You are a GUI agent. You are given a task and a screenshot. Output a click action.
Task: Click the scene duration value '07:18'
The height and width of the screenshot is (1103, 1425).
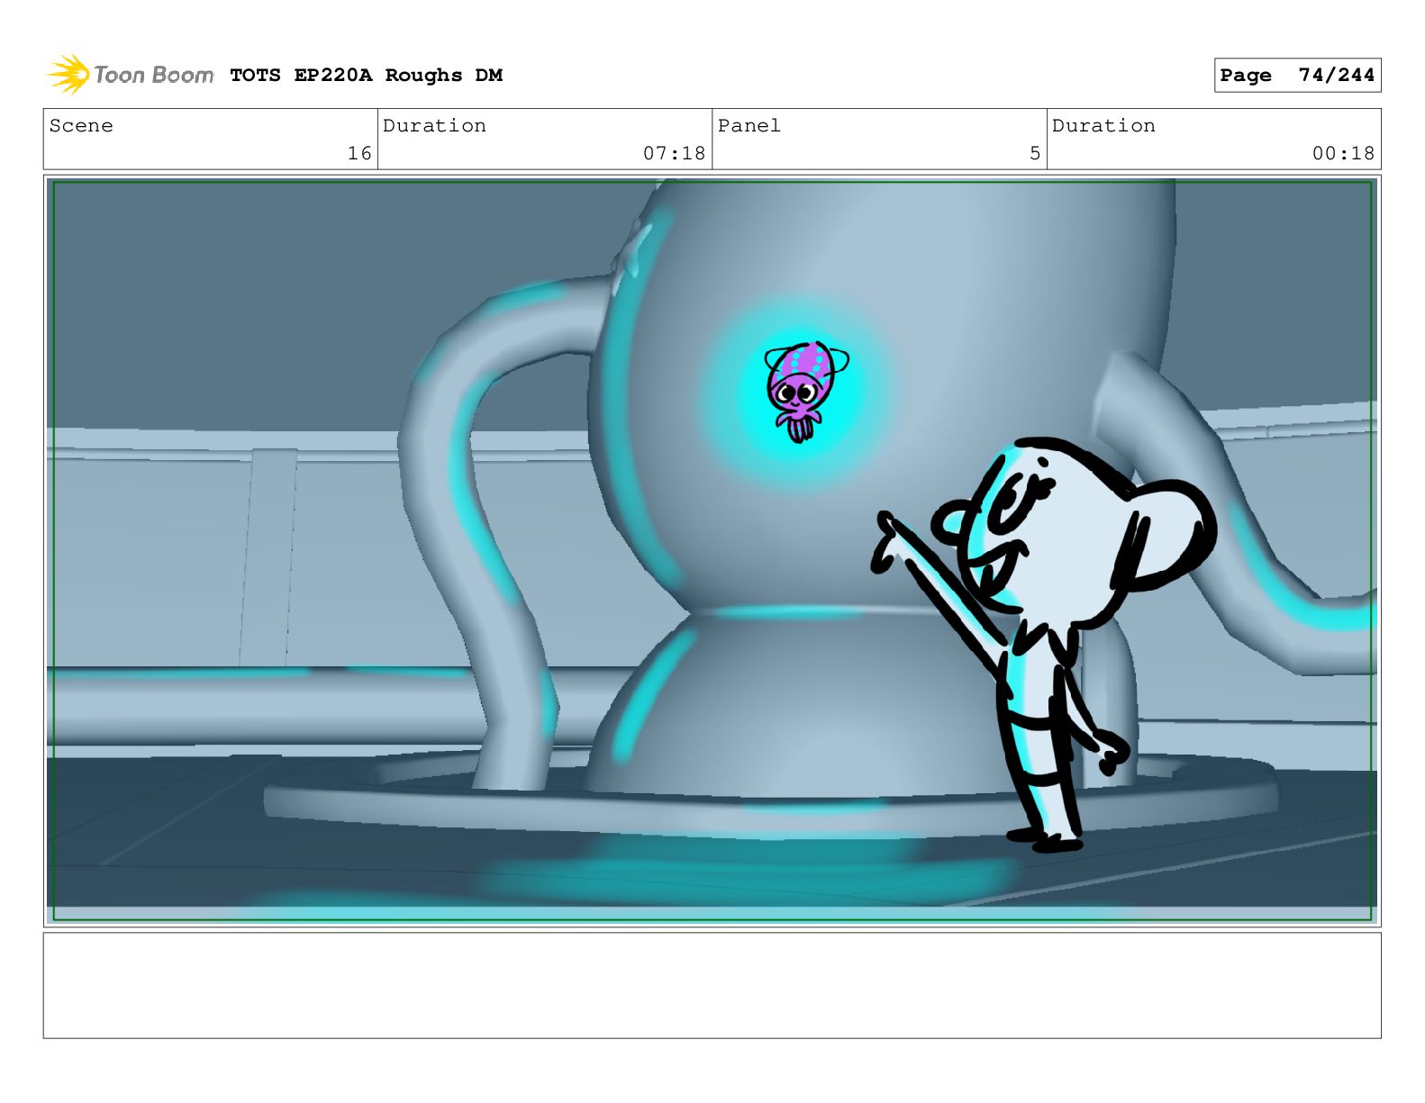coord(674,154)
